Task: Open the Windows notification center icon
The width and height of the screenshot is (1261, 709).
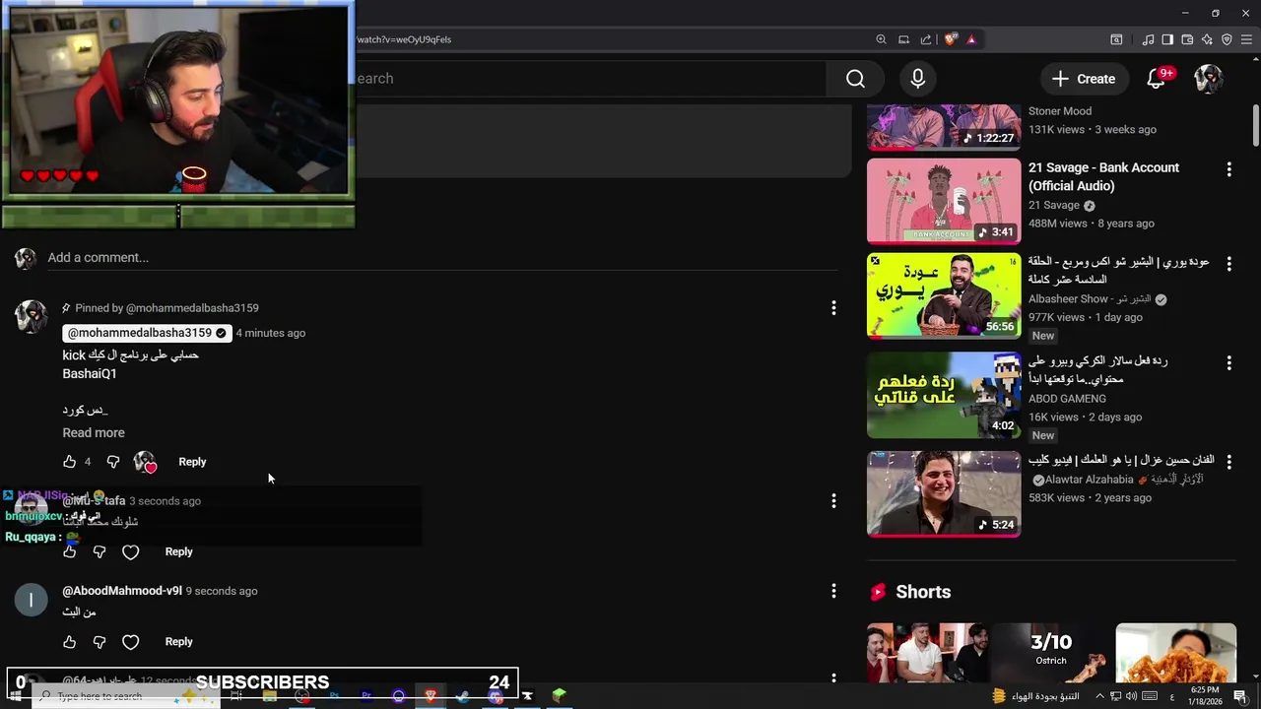Action: (x=1240, y=696)
